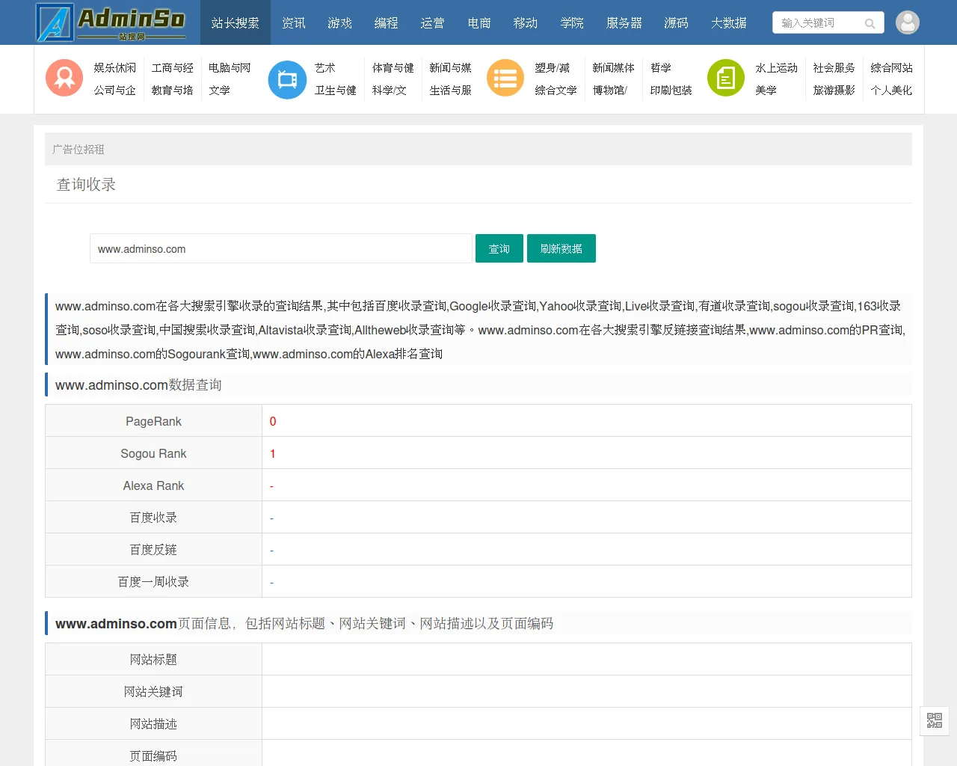Click the blue TV category icon
The image size is (957, 766).
click(x=287, y=79)
